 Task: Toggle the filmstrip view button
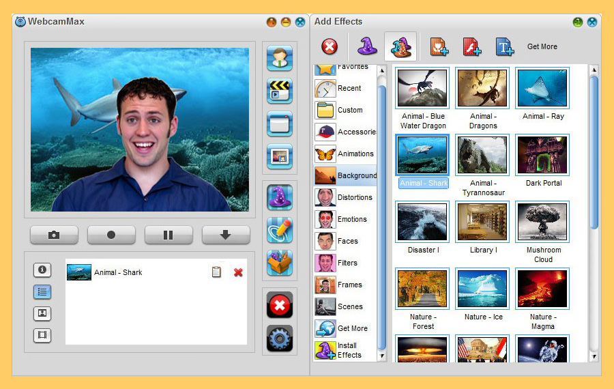[x=42, y=336]
